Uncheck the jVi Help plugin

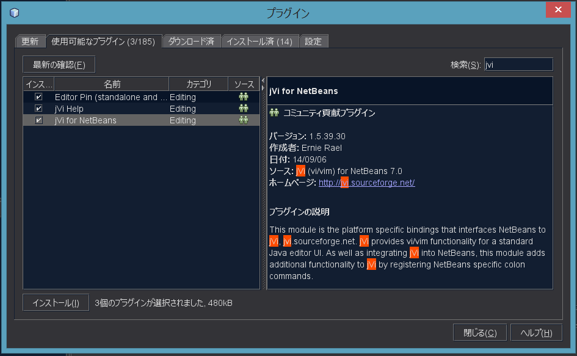tap(38, 109)
